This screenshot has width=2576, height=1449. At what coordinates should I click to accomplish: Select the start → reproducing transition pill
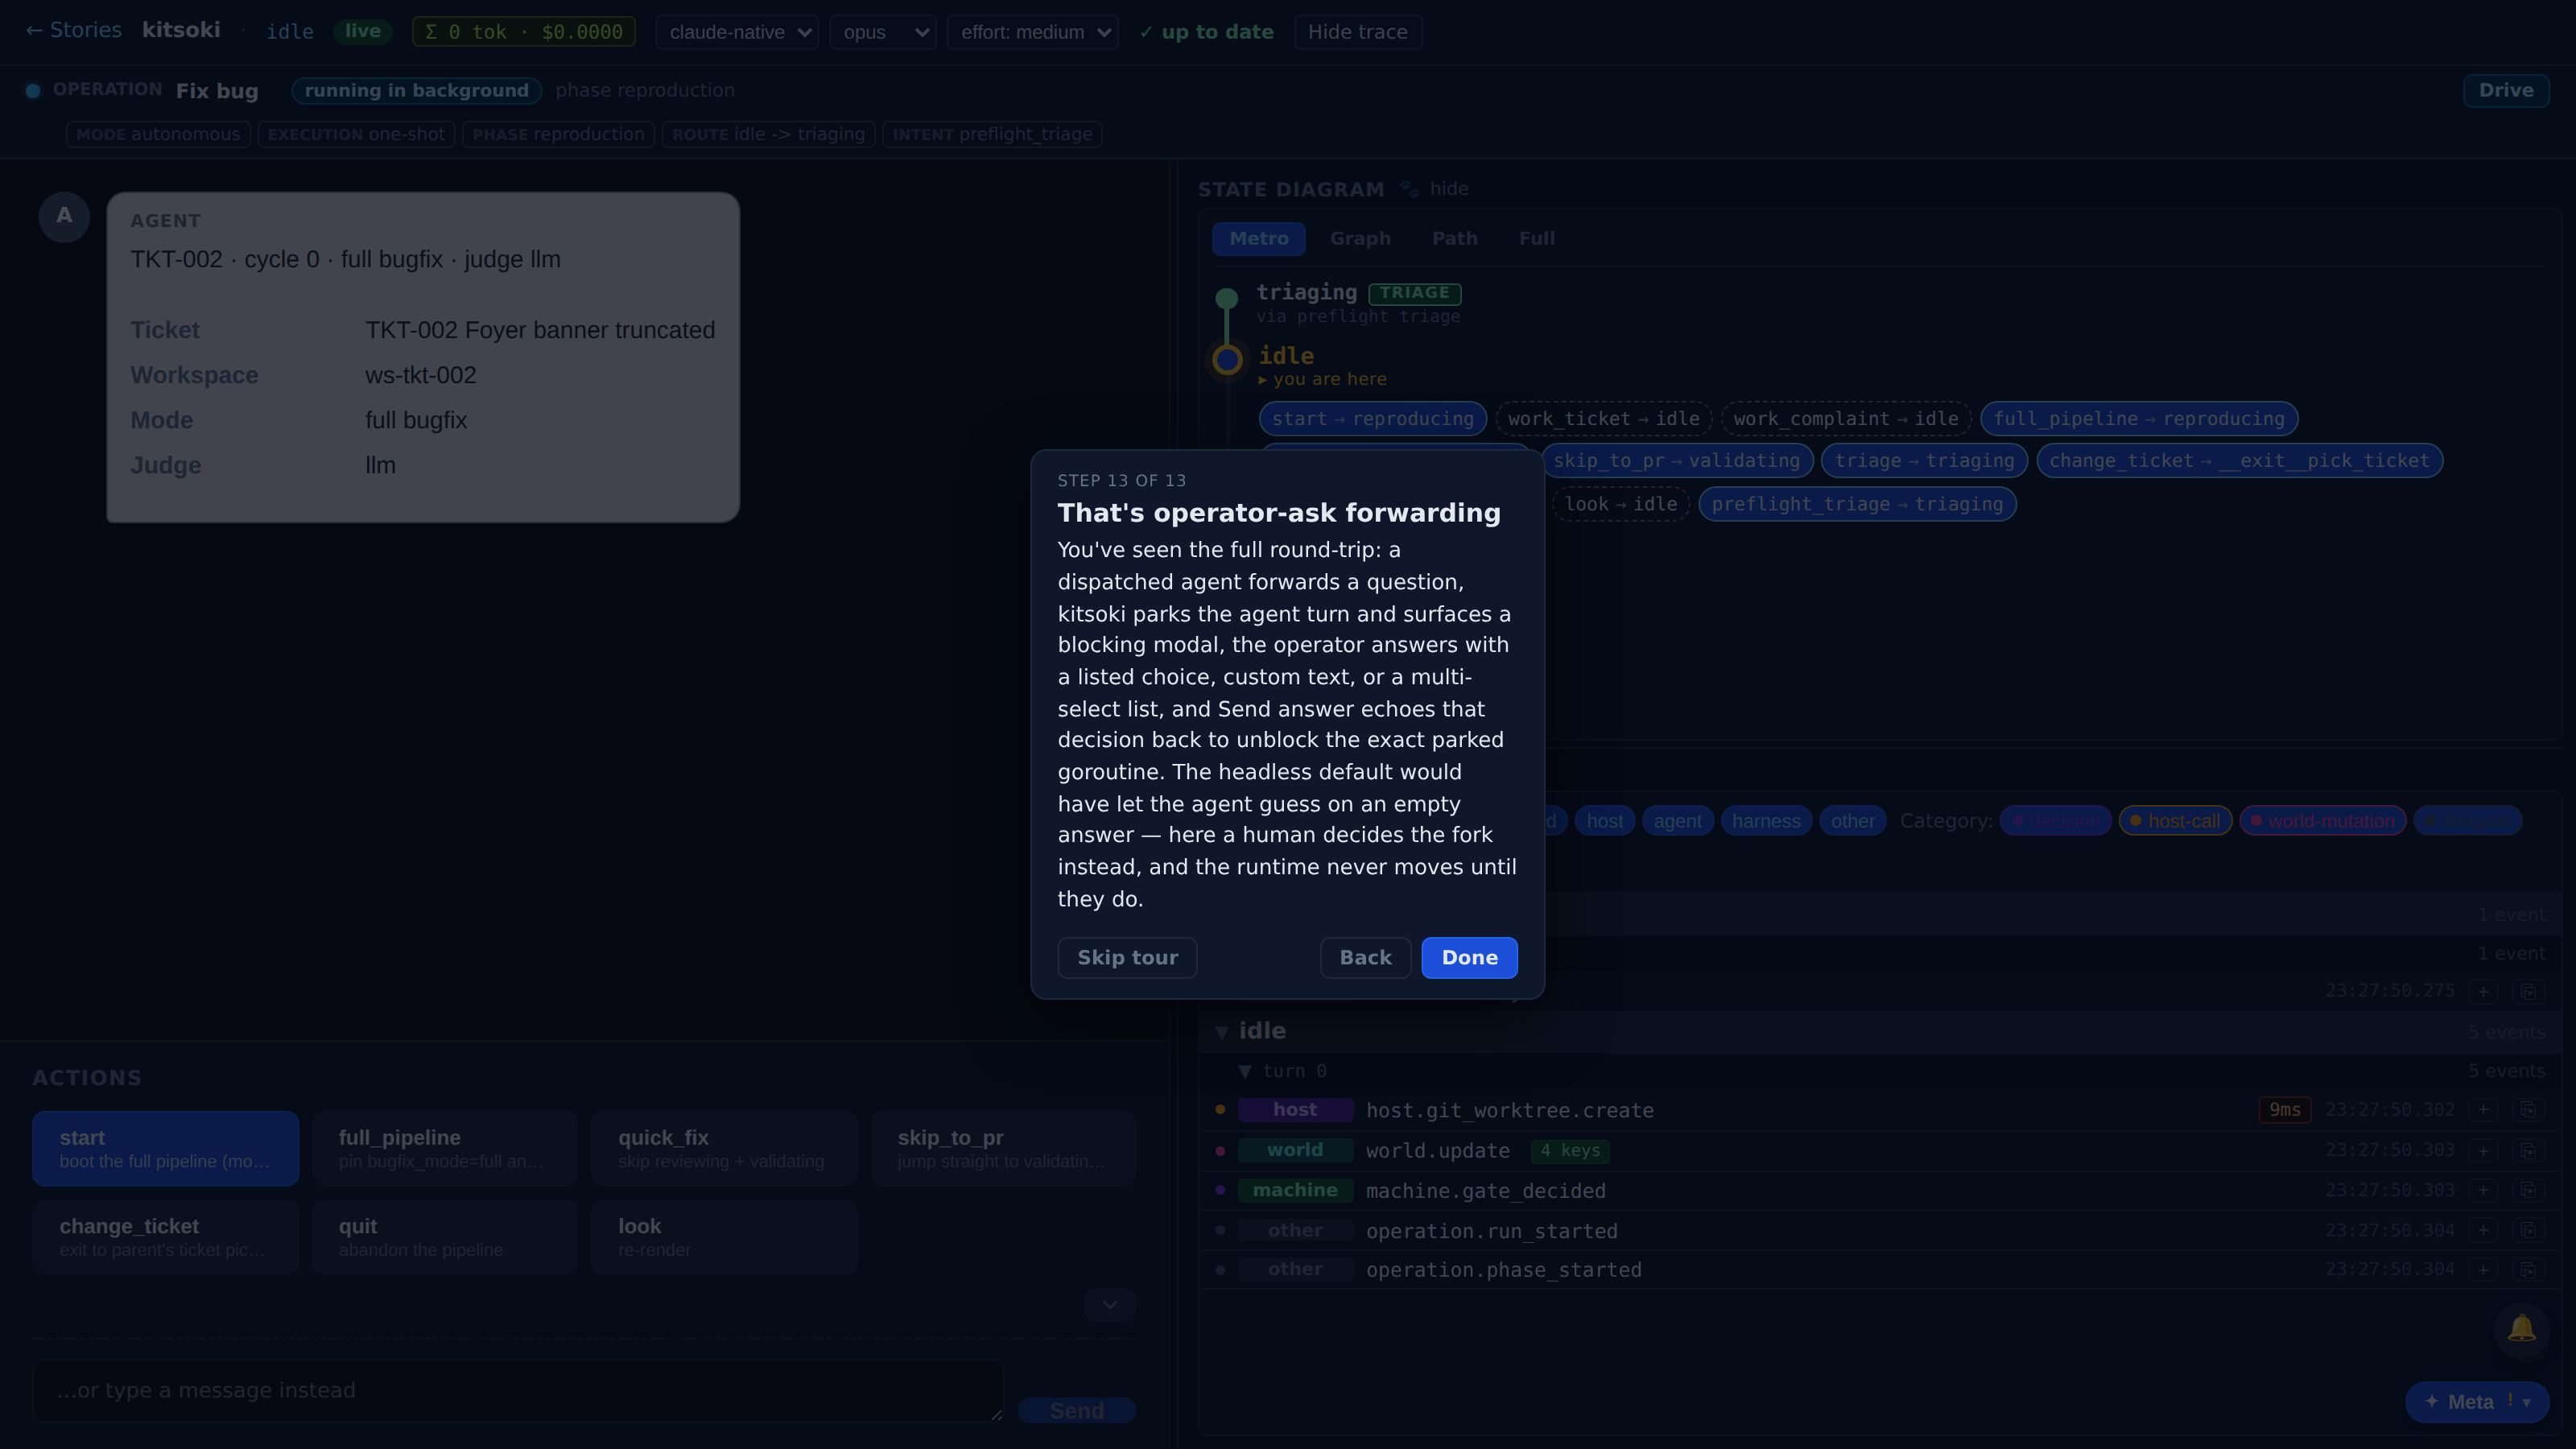pos(1372,418)
